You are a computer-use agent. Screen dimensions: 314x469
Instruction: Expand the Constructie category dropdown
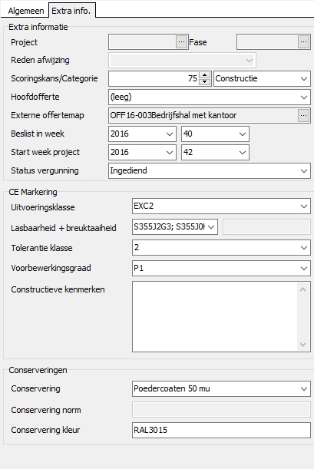click(262, 78)
